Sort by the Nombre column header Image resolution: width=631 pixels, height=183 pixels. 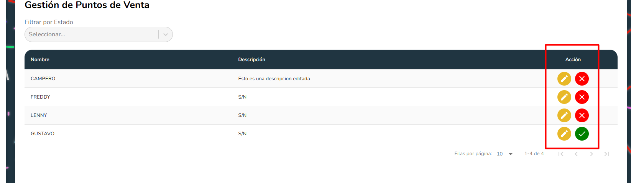[x=40, y=60]
